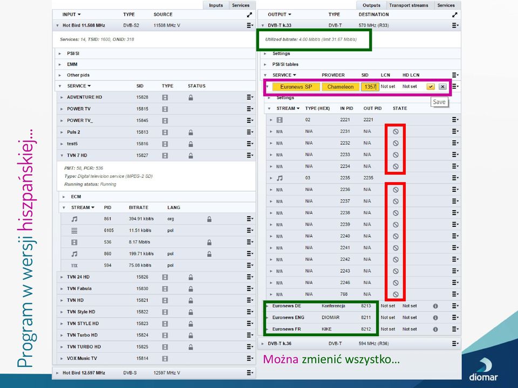The width and height of the screenshot is (518, 388).
Task: Click video stream icon for PID 2221
Action: (x=280, y=120)
